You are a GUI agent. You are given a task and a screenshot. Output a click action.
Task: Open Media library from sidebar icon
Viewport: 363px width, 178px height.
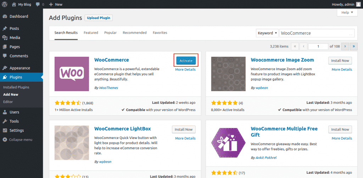(5, 38)
